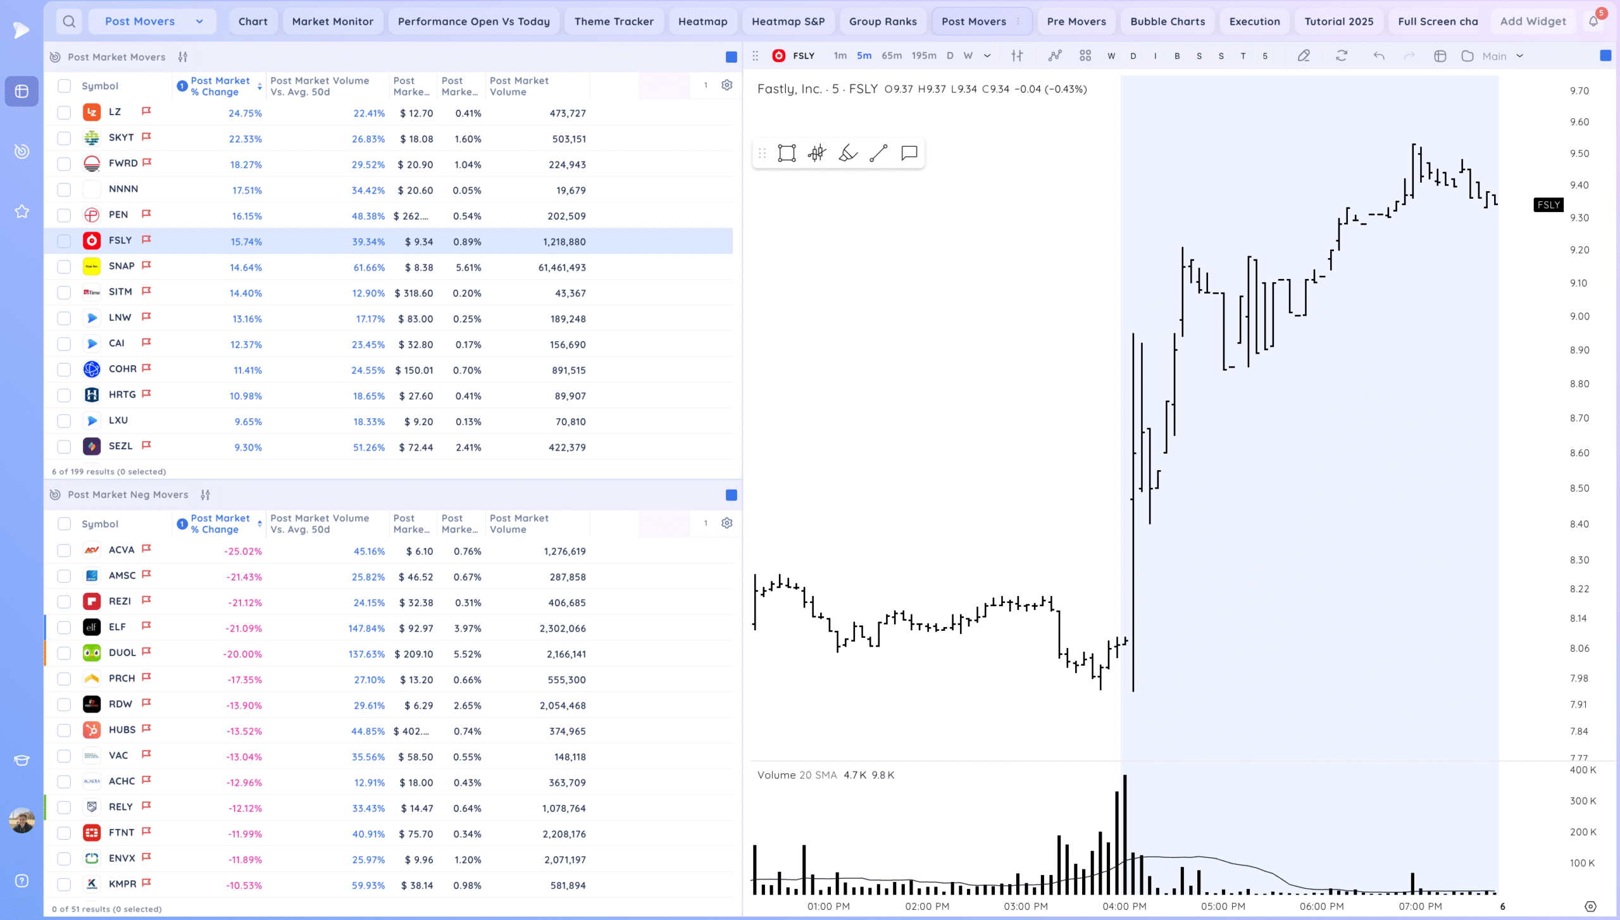Select the trend line drawing tool
The width and height of the screenshot is (1620, 920).
click(x=878, y=153)
